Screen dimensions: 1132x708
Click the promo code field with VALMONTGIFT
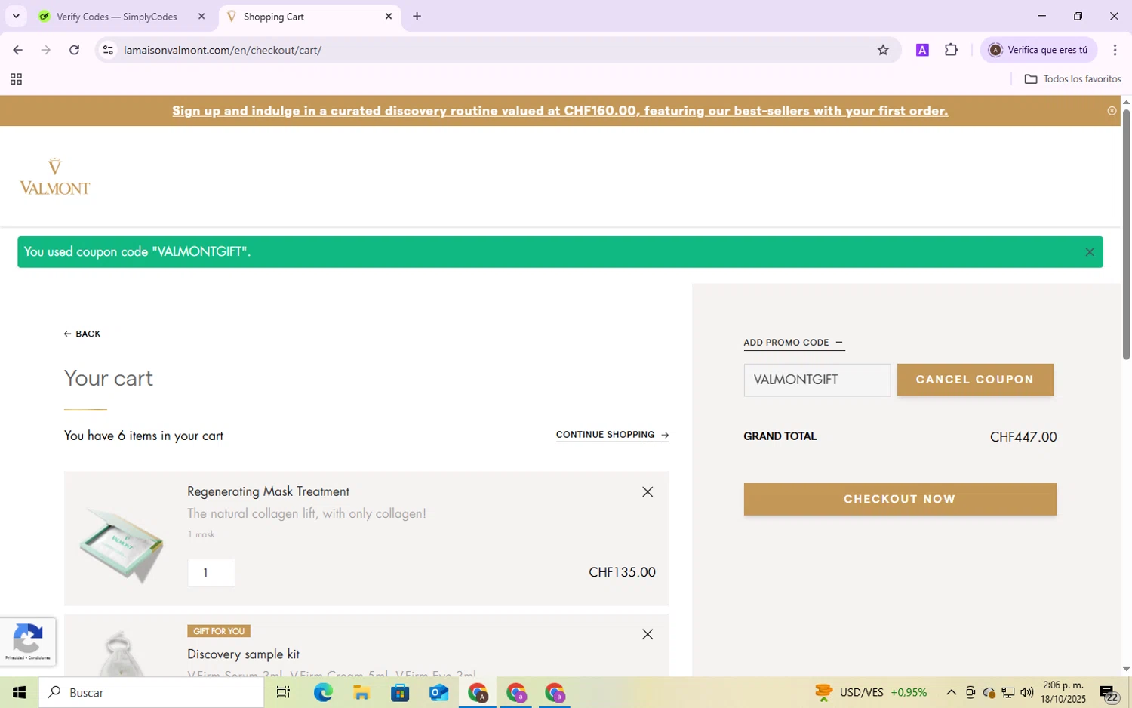(817, 380)
